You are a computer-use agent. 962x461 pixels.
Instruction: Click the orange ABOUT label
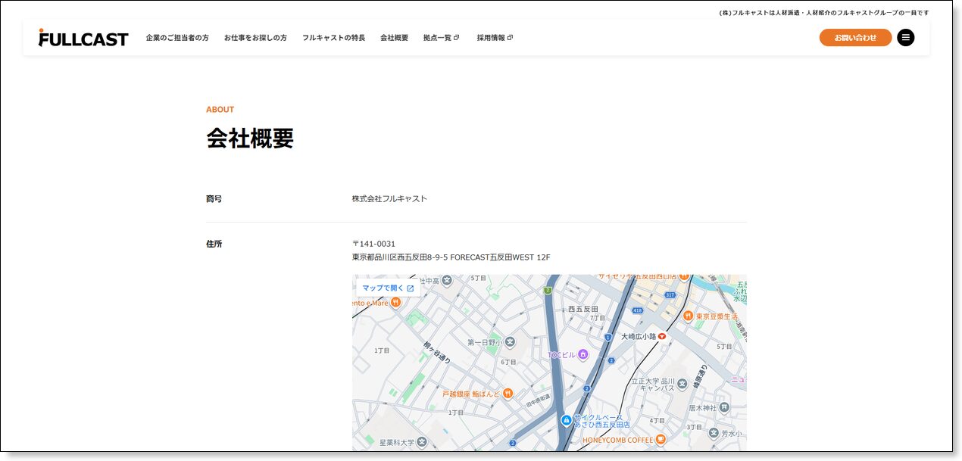click(x=220, y=110)
